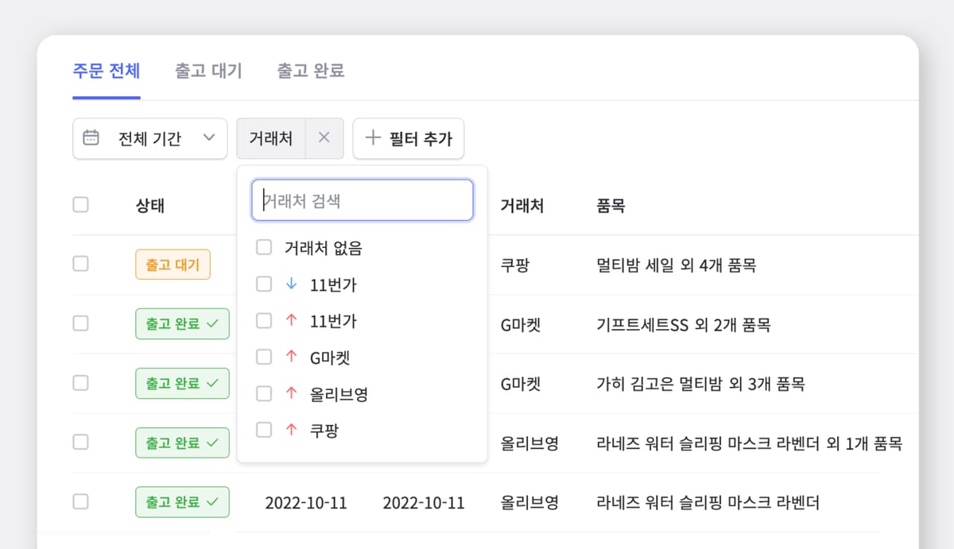
Task: Check the 거래처 없음 option
Action: (x=263, y=247)
